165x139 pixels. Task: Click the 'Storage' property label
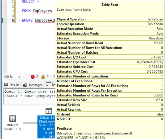pos(63,38)
